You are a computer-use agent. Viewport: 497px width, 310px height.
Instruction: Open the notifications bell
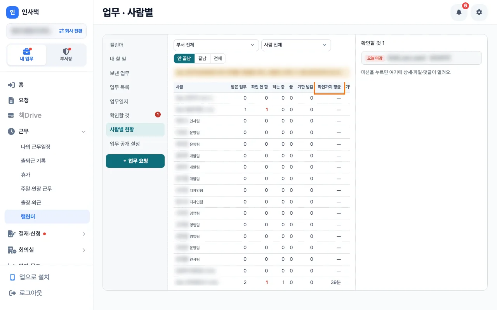click(x=459, y=12)
